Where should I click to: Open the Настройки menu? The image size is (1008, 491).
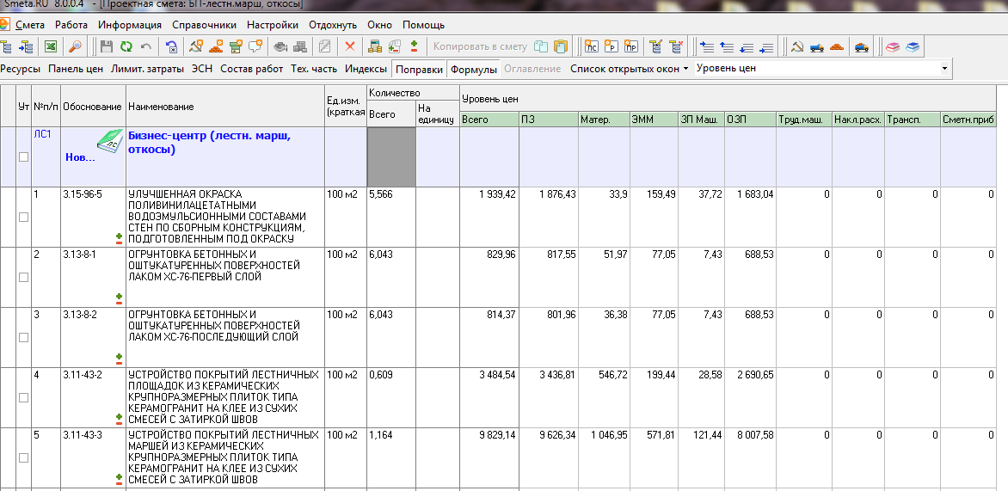(x=273, y=25)
